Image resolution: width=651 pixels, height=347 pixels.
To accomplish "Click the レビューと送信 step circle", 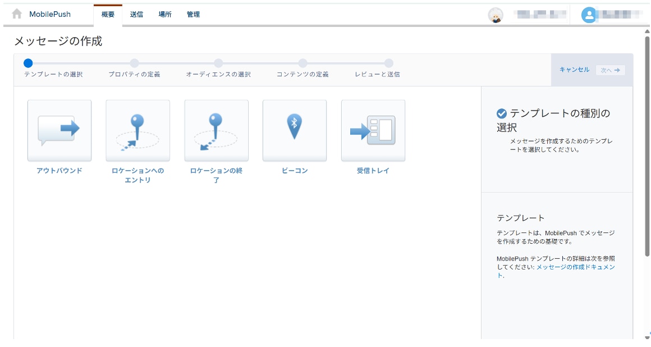I will [388, 63].
